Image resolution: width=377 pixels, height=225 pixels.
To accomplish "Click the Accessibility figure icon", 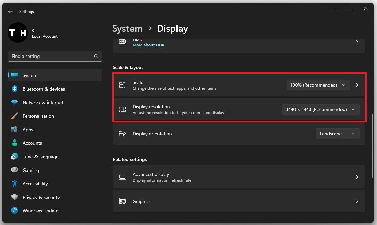I will point(15,184).
